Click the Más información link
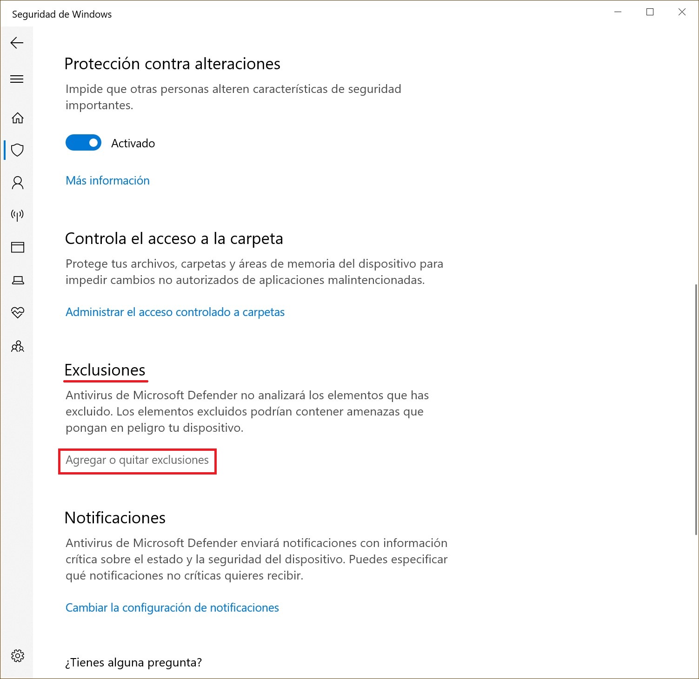This screenshot has height=679, width=699. tap(107, 181)
